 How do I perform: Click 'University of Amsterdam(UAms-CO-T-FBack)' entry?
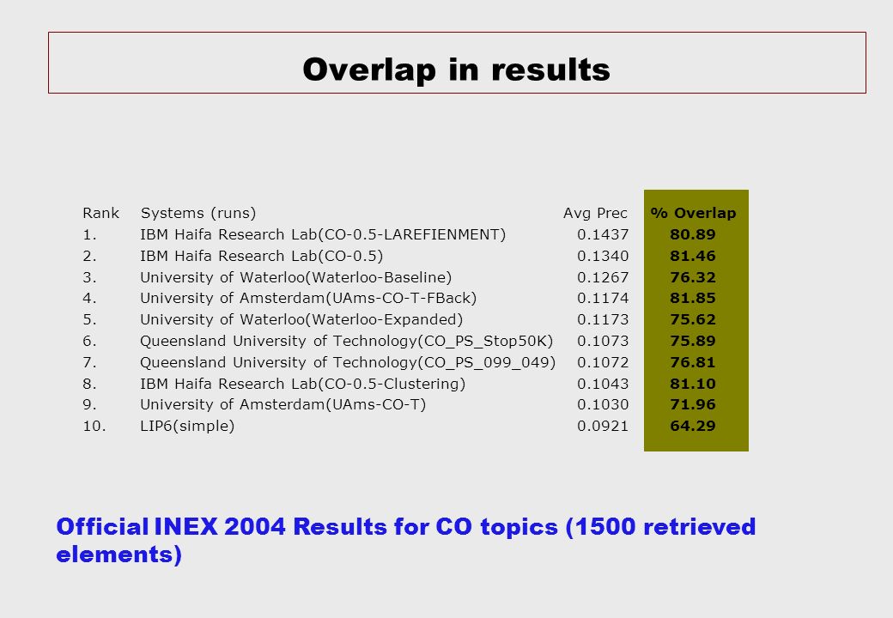(x=308, y=298)
